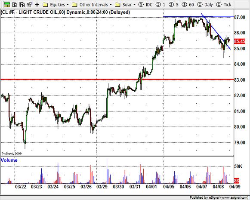Click the fourth toolbar icon with a window over a small chart
The height and width of the screenshot is (200, 250).
pos(30,5)
